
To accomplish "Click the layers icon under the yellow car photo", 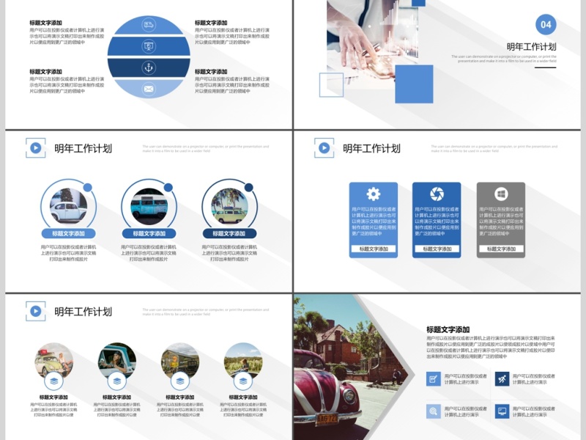I will coord(53,381).
